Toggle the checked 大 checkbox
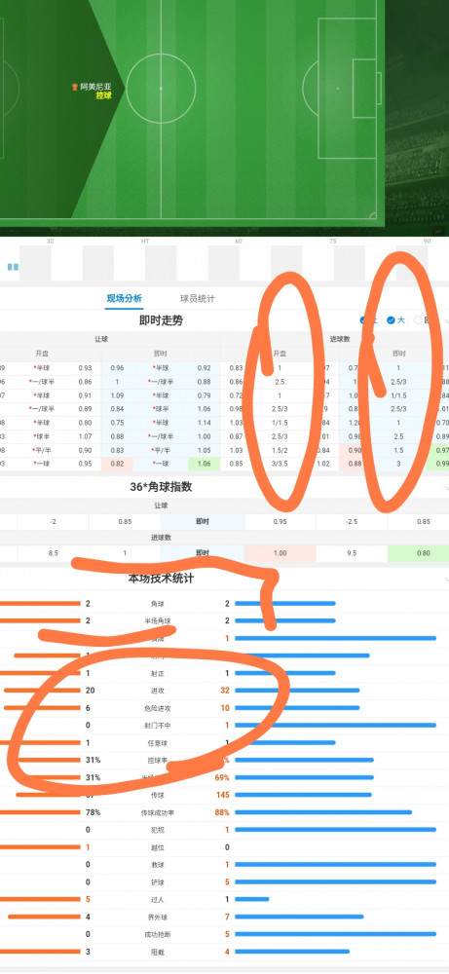This screenshot has width=449, height=974. point(391,319)
